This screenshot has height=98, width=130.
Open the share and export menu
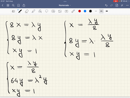(24, 5)
